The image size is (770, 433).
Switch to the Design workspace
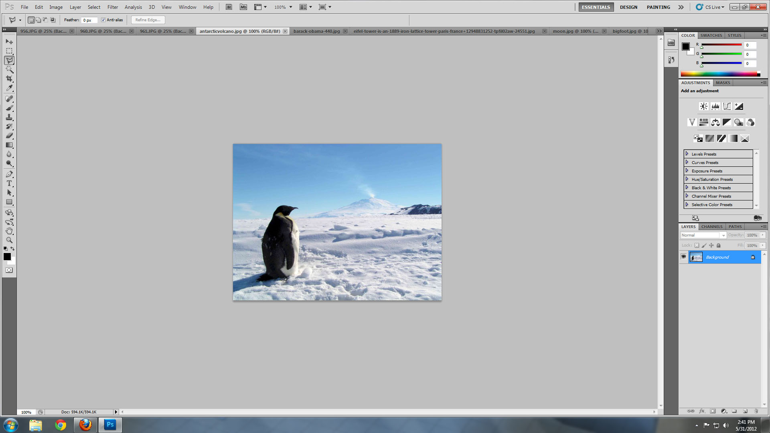tap(628, 7)
